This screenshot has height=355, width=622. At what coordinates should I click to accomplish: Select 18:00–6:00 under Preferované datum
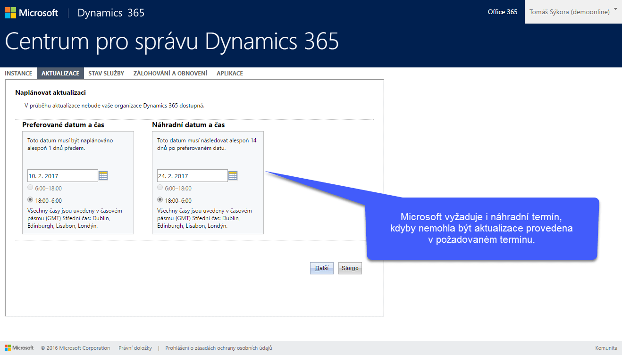pyautogui.click(x=31, y=200)
